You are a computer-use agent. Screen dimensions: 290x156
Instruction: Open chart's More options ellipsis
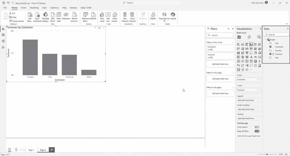pyautogui.click(x=103, y=28)
